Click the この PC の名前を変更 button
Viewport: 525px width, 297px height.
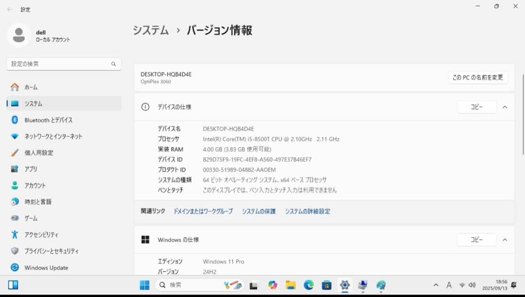477,77
